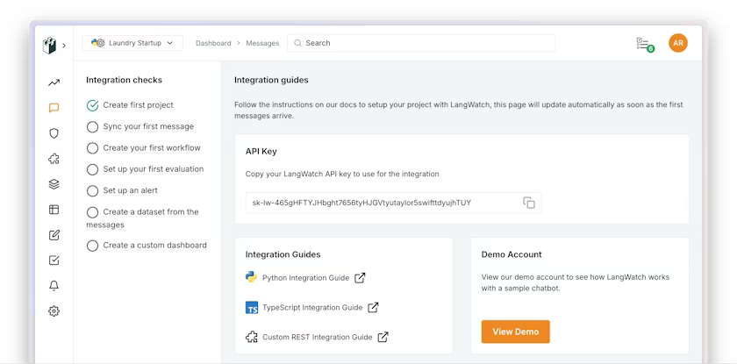Image resolution: width=737 pixels, height=364 pixels.
Task: Select the messages chat bubble icon
Action: click(54, 109)
